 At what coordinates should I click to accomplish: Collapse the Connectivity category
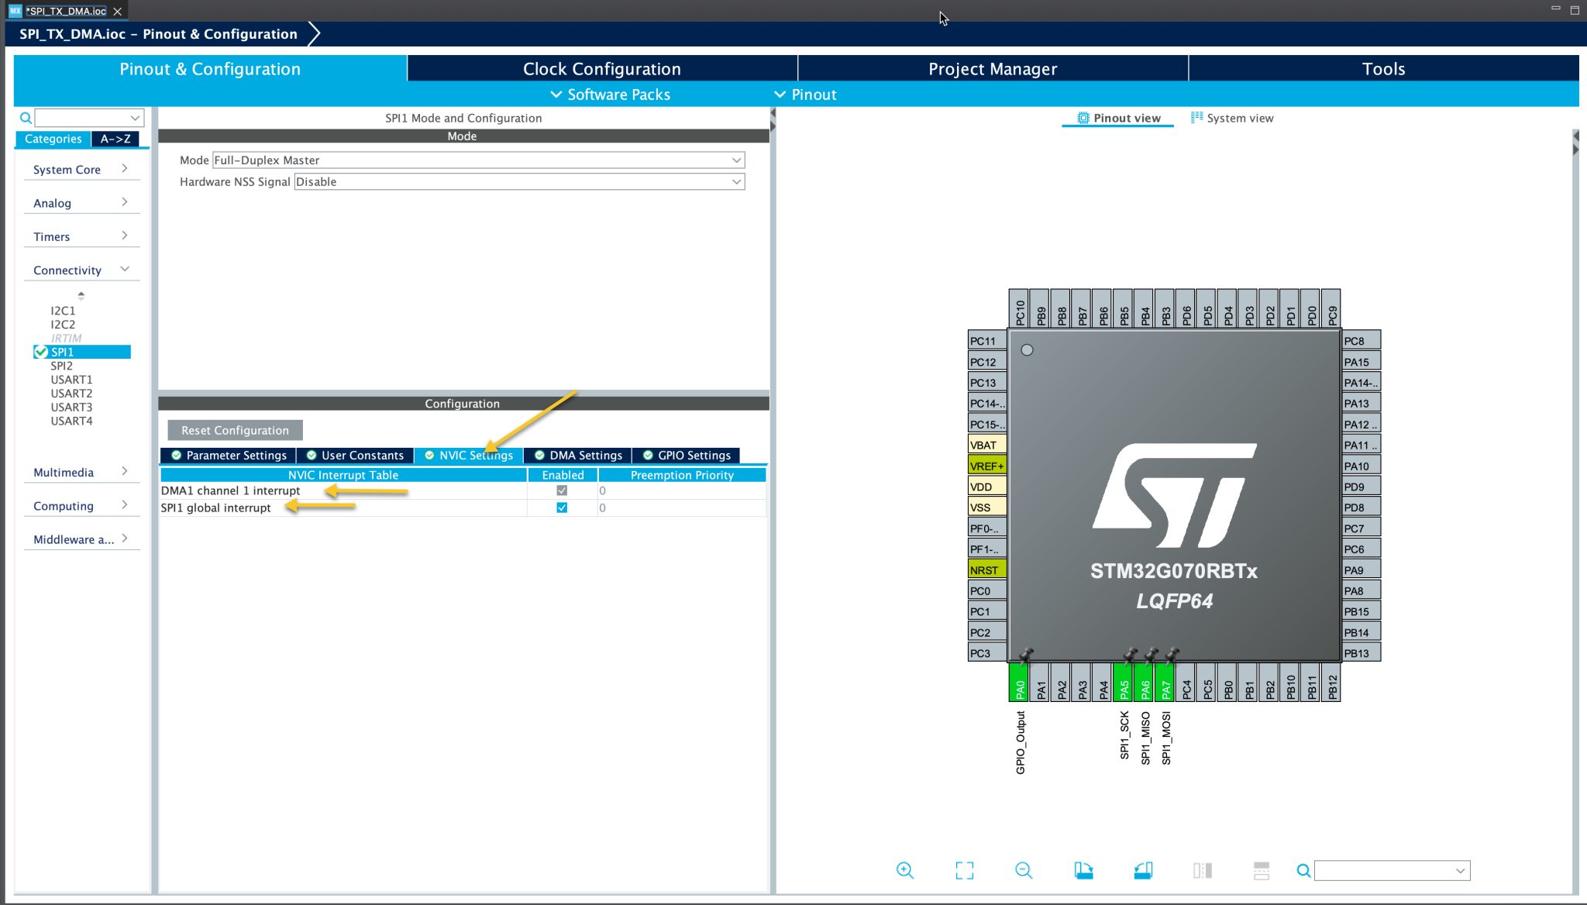pyautogui.click(x=125, y=269)
